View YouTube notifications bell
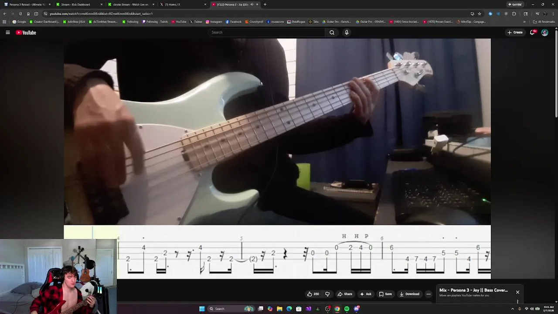This screenshot has width=558, height=314. click(x=532, y=32)
